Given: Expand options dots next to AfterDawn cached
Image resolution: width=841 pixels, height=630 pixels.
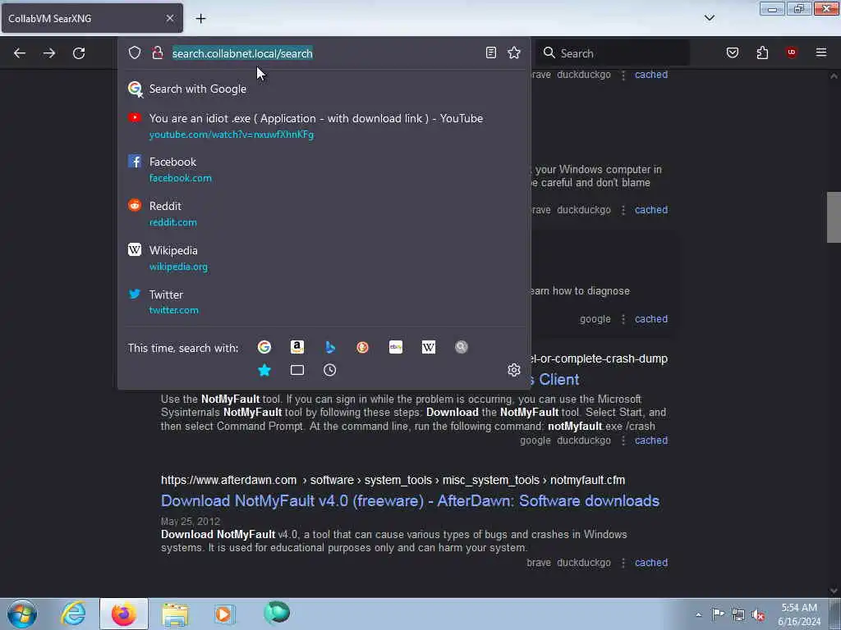Looking at the screenshot, I should (623, 563).
